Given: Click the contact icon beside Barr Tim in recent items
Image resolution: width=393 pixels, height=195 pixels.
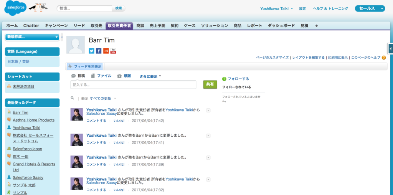Looking at the screenshot, I should point(9,112).
